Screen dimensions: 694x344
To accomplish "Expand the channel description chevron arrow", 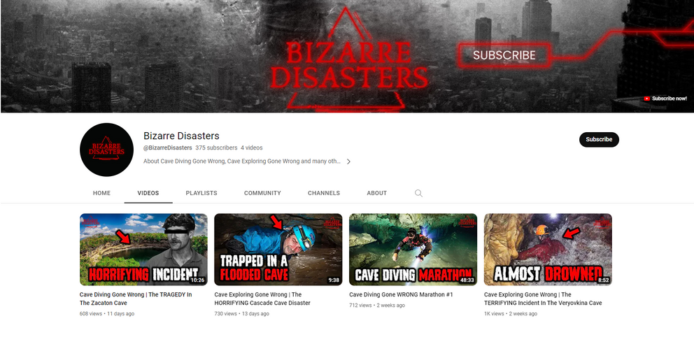I will [348, 162].
